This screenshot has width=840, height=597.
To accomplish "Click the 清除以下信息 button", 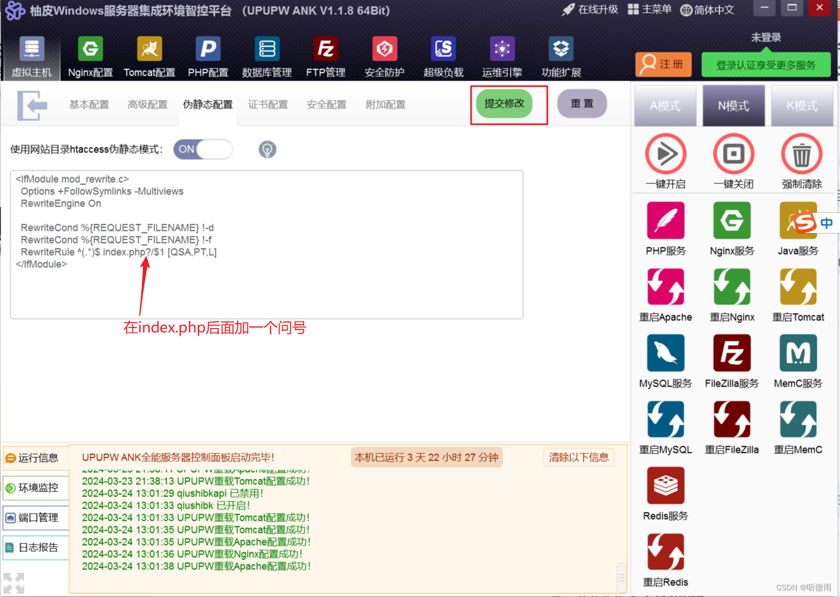I will coord(579,457).
